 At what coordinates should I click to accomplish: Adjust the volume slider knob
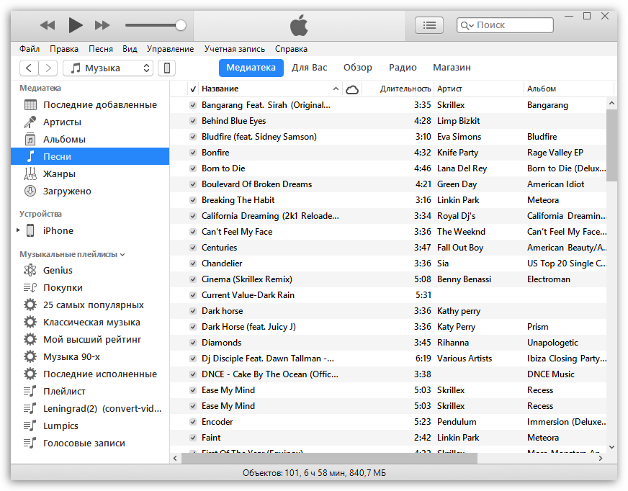(180, 25)
